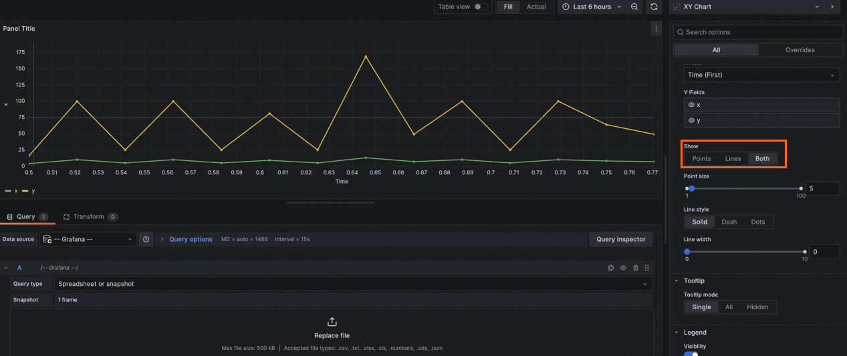The width and height of the screenshot is (847, 356).
Task: Set tooltip mode to All
Action: (729, 307)
